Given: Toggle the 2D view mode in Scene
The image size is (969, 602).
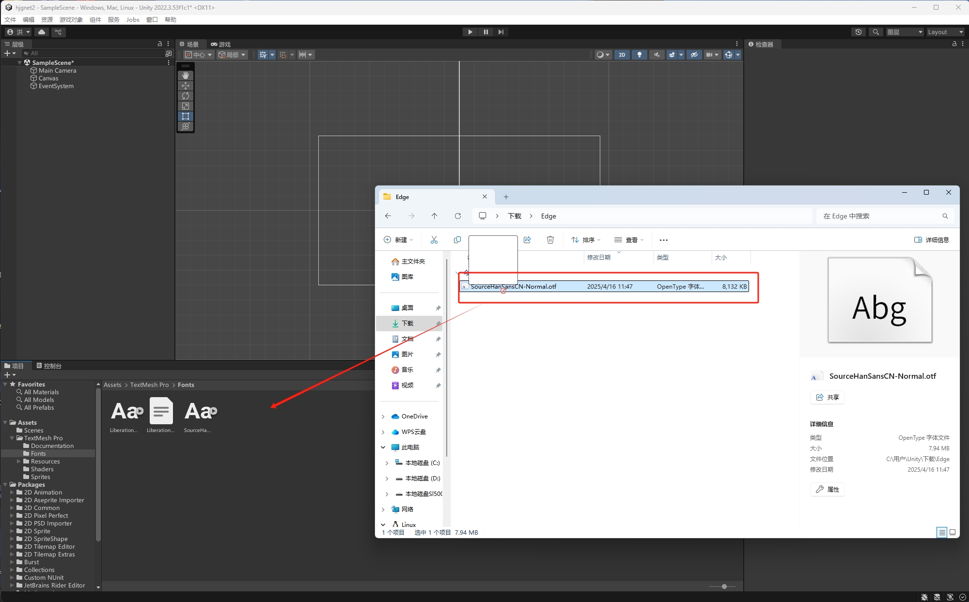Looking at the screenshot, I should click(622, 55).
